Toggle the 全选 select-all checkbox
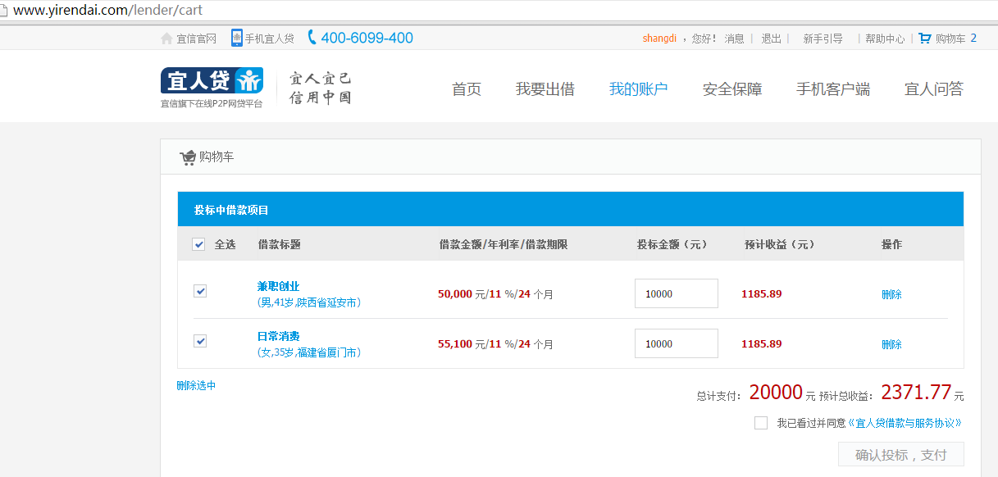Image resolution: width=998 pixels, height=477 pixels. (x=198, y=244)
